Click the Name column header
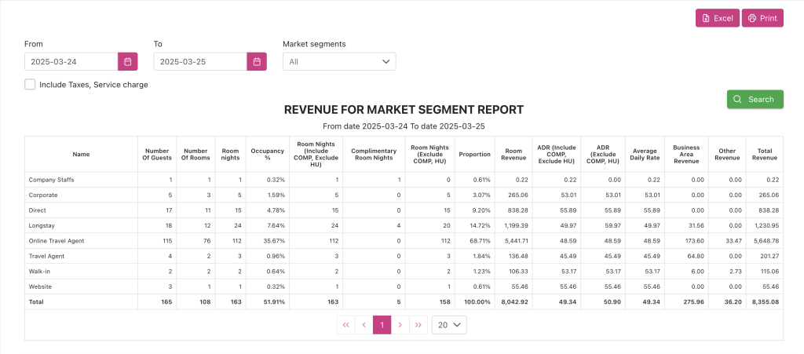804x354 pixels. [81, 154]
